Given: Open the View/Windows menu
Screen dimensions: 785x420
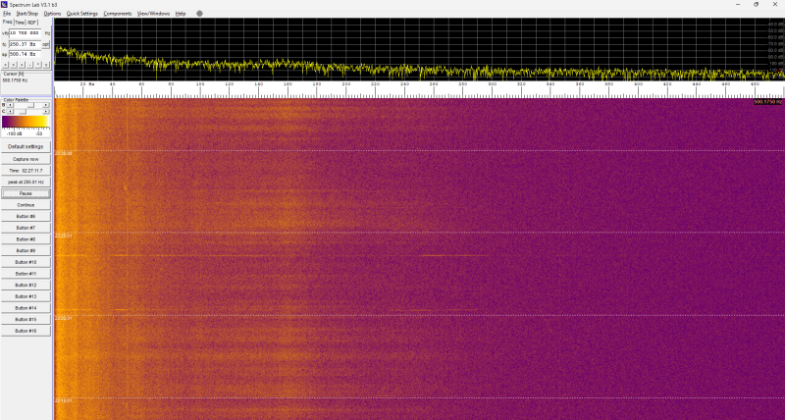Looking at the screenshot, I should 153,14.
